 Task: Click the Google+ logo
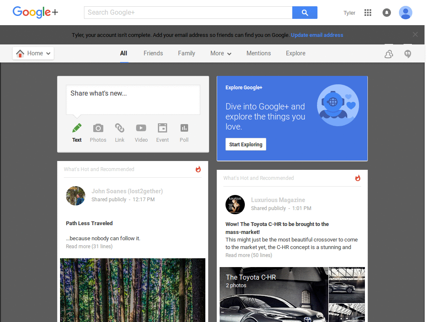point(35,12)
